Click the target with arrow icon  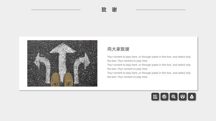pyautogui.click(x=173, y=97)
